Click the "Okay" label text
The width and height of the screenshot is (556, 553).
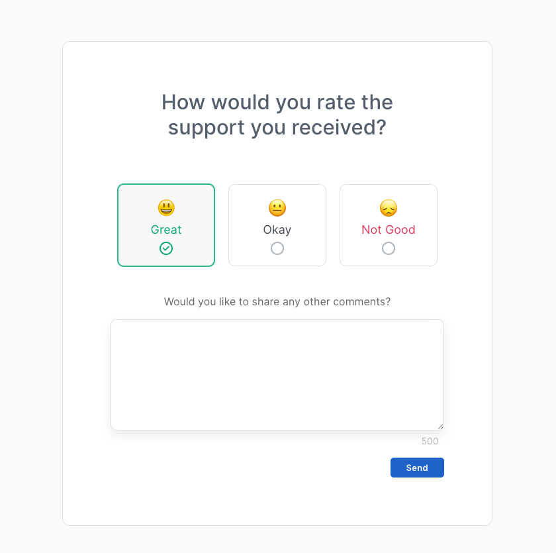(x=277, y=230)
